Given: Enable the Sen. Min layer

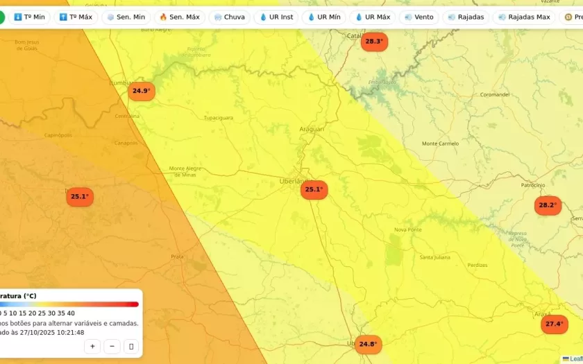Looking at the screenshot, I should point(125,17).
